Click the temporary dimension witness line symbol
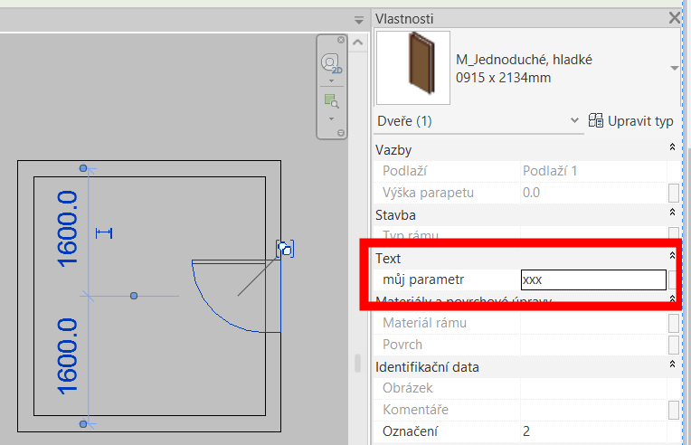The width and height of the screenshot is (691, 445). pyautogui.click(x=104, y=233)
